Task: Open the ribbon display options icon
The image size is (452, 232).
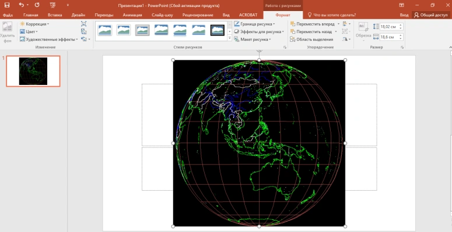Action: (x=401, y=5)
